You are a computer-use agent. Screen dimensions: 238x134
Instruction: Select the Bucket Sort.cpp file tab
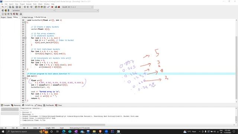[41, 17]
